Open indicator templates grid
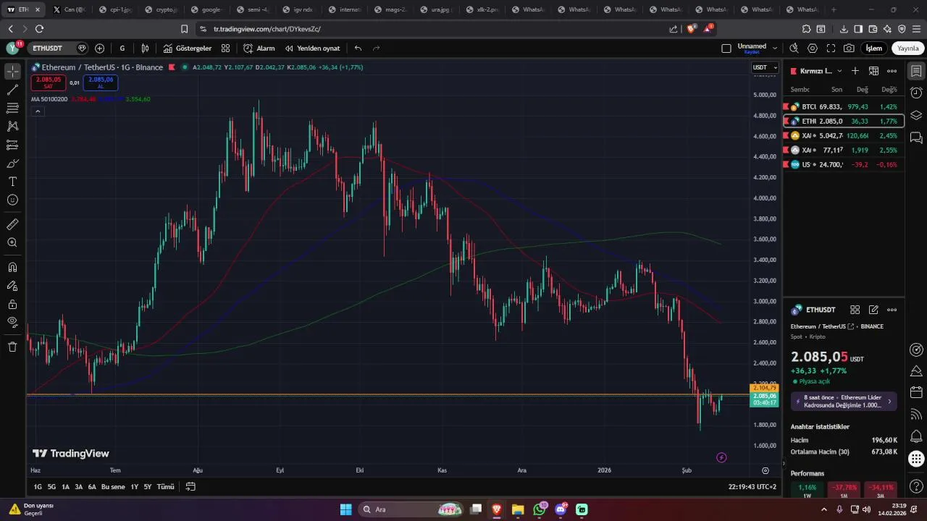 click(x=226, y=48)
